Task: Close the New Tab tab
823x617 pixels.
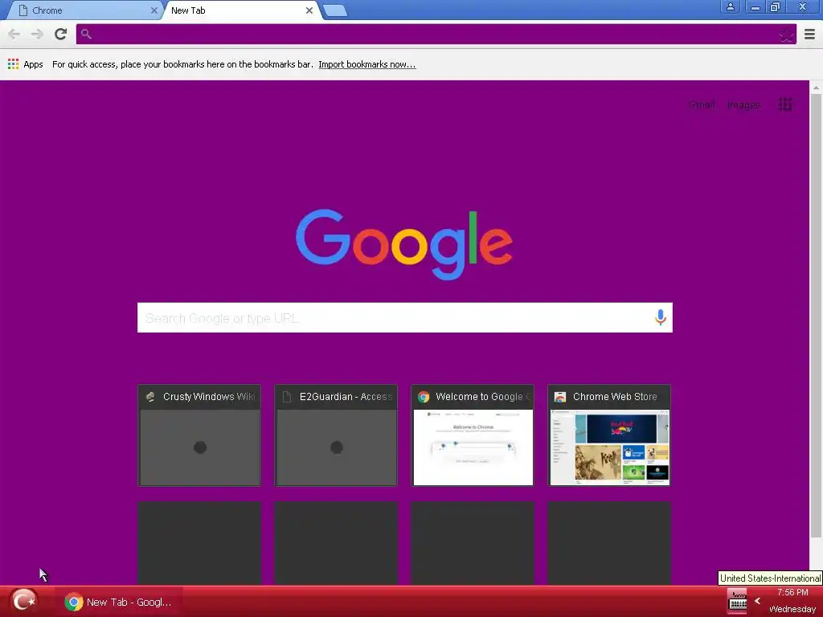Action: click(309, 10)
